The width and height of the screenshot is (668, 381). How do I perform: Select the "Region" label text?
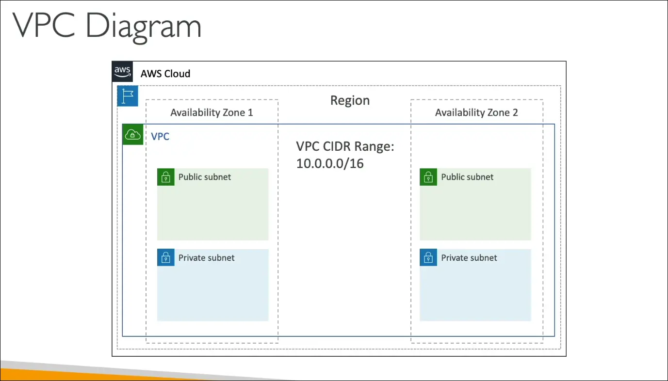350,100
